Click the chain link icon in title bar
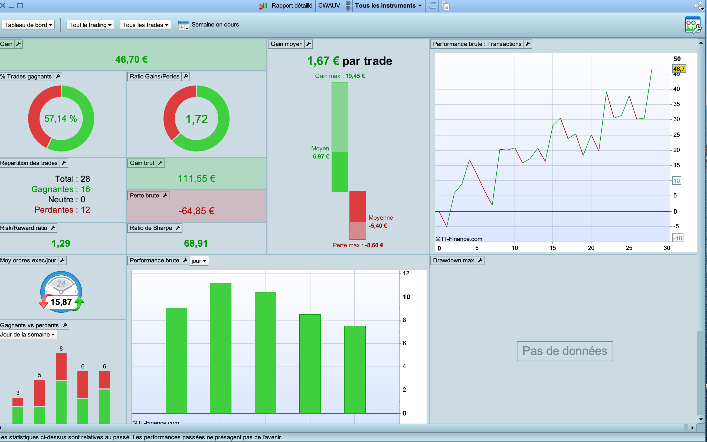This screenshot has height=442, width=707. pyautogui.click(x=348, y=6)
